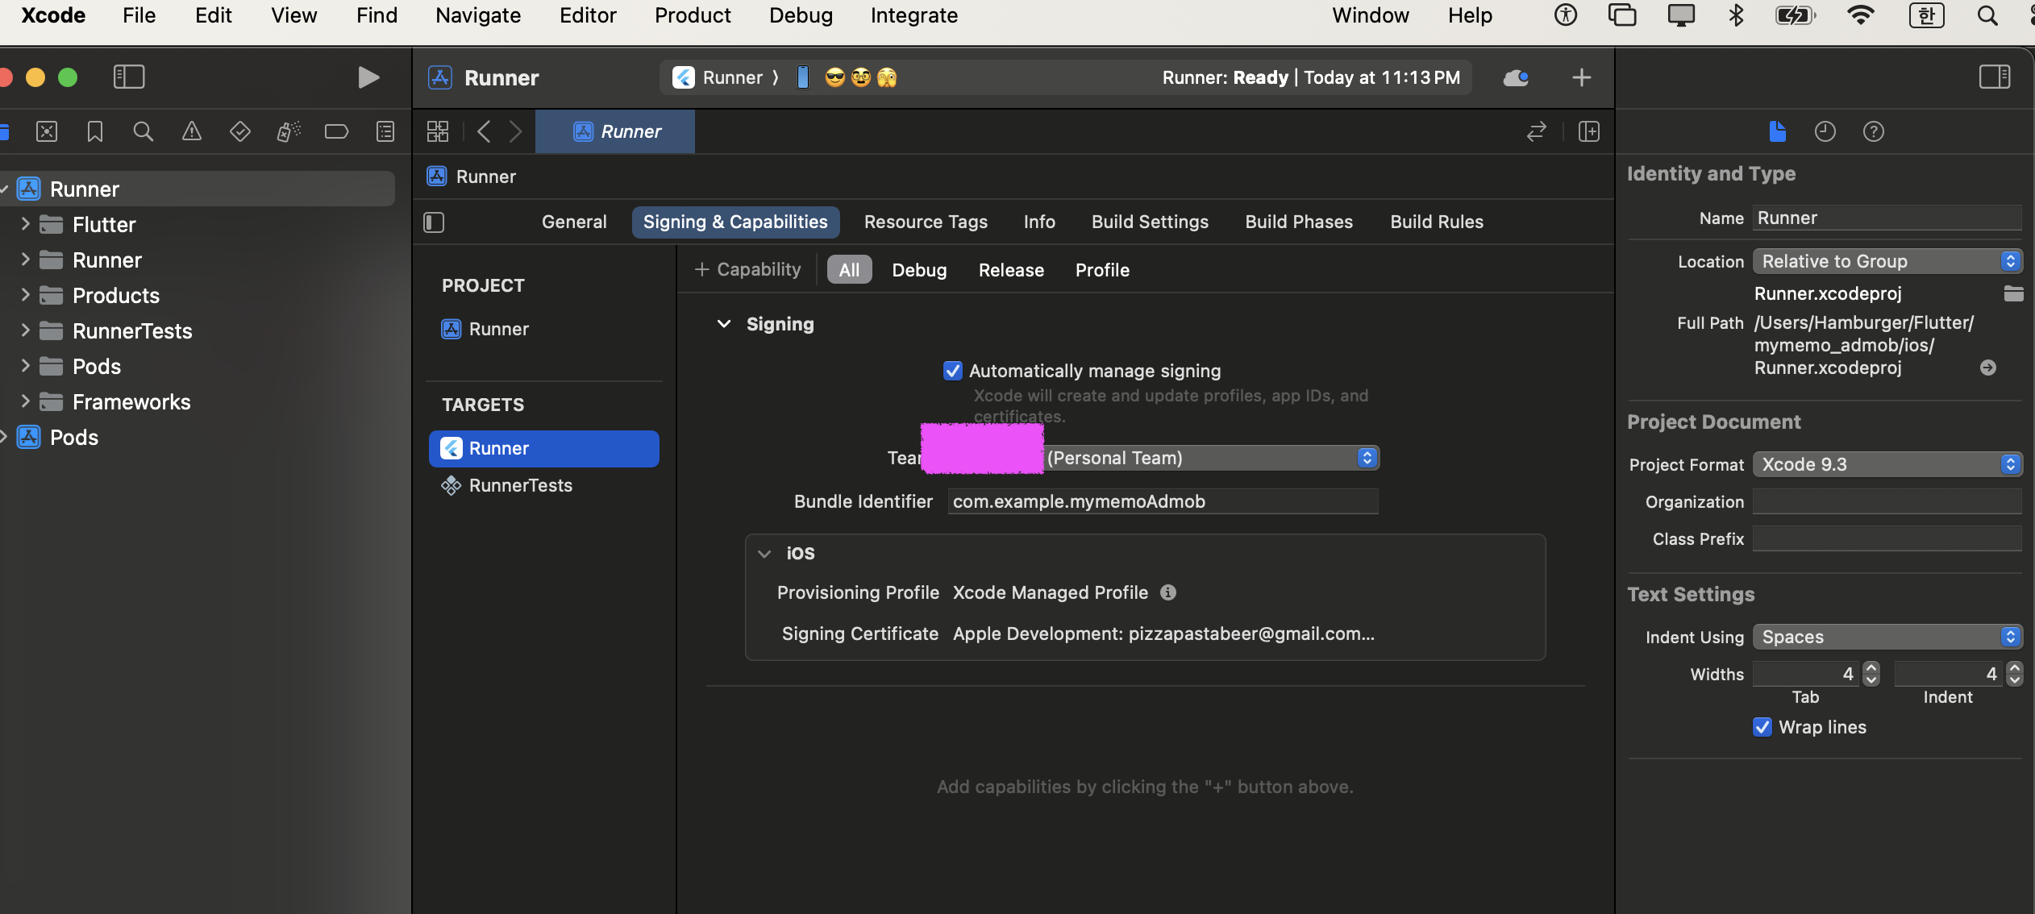
Task: Expand the Pods folder
Action: tap(25, 366)
